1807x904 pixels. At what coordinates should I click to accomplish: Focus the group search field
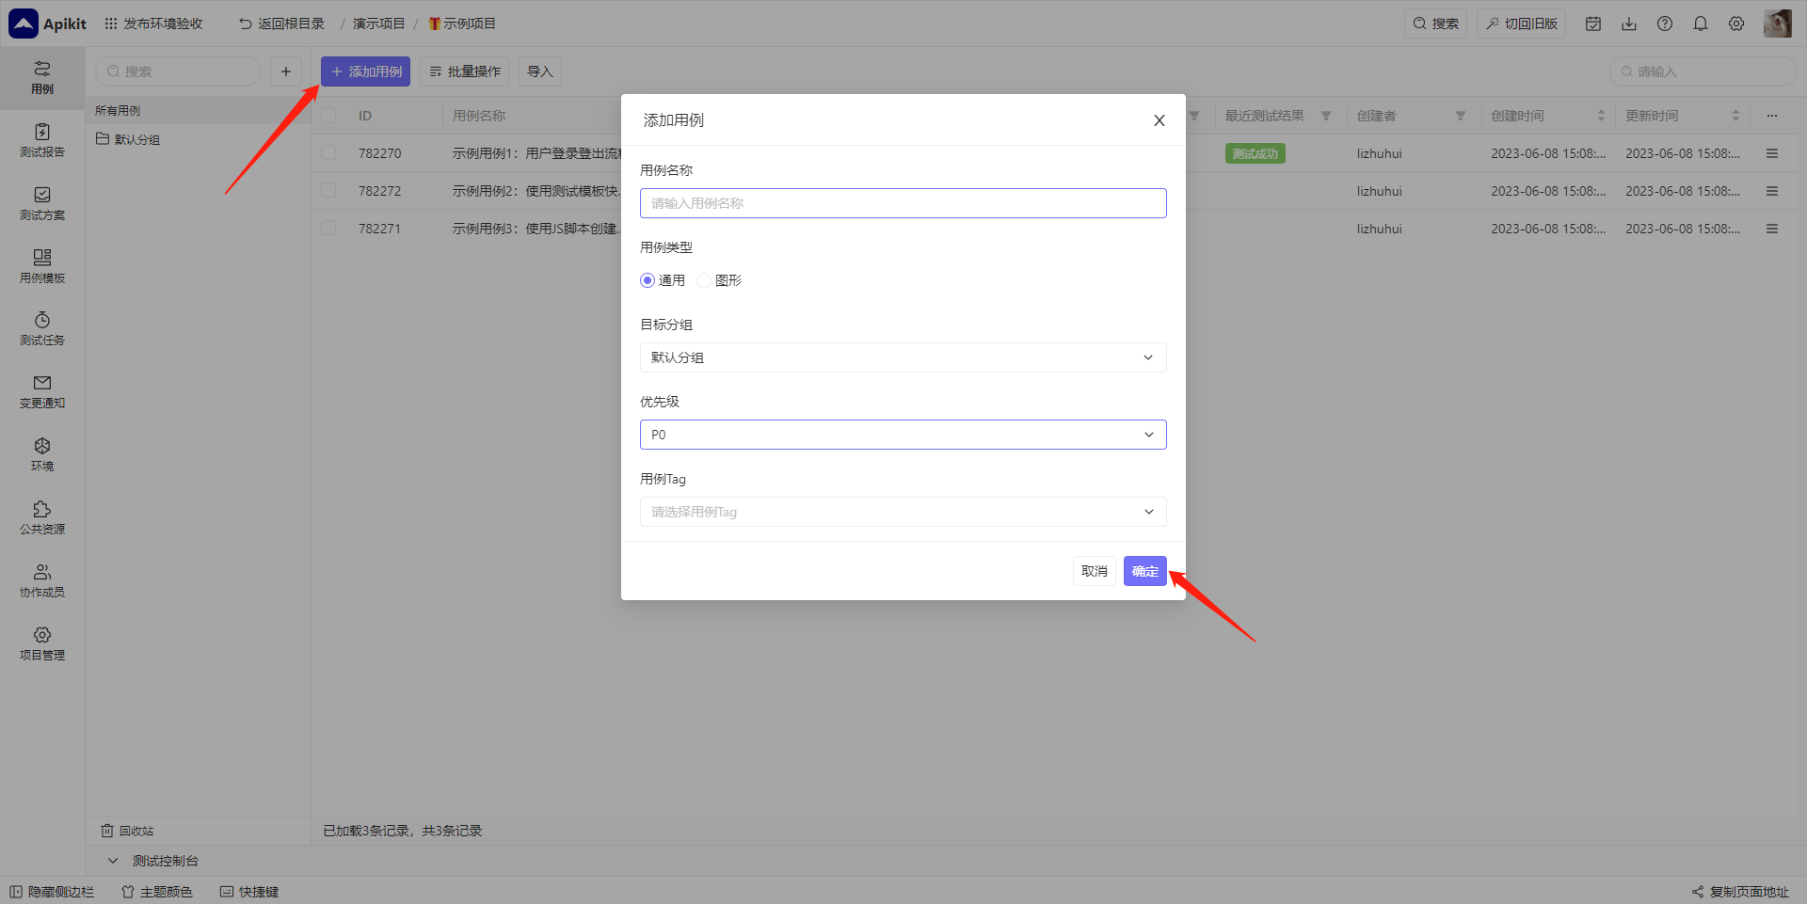click(178, 71)
